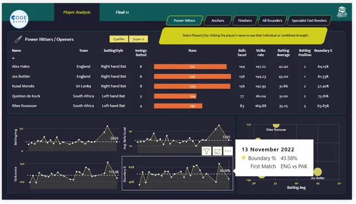Choose the Finishers category button

click(x=245, y=21)
